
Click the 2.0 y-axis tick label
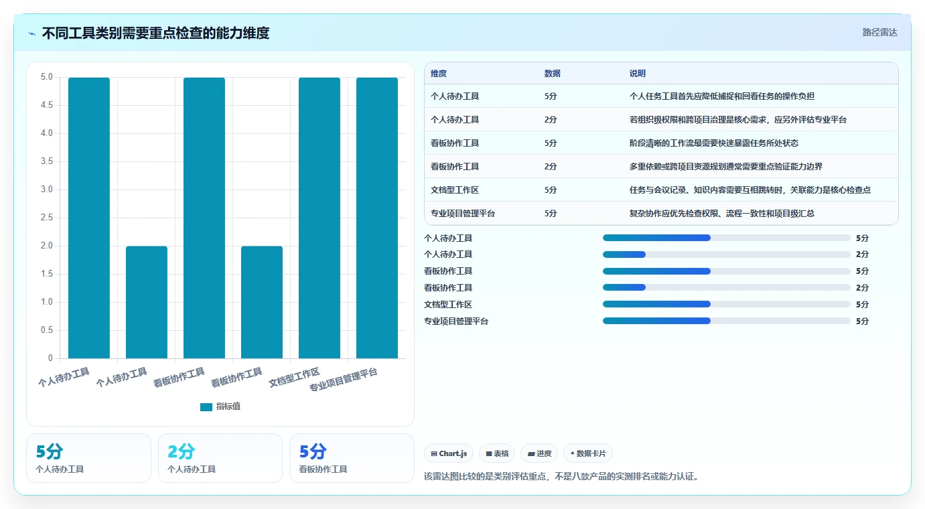point(46,246)
